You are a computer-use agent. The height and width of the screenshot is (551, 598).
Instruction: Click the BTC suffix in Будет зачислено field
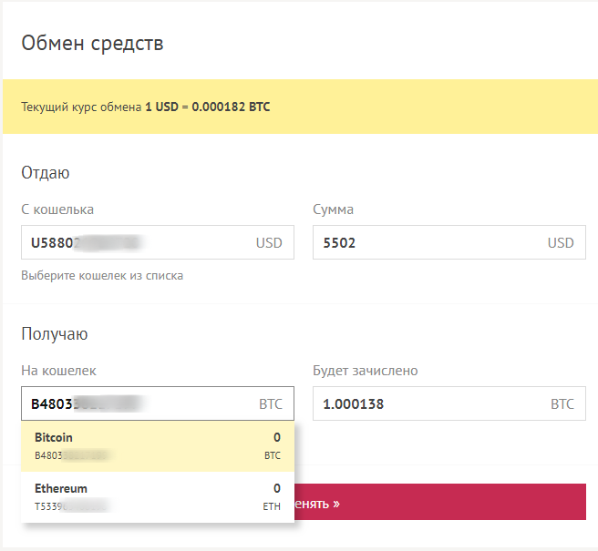pos(562,403)
